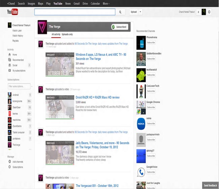Open the Droid RAZR HD review video link
The height and width of the screenshot is (189, 219).
tap(98, 98)
